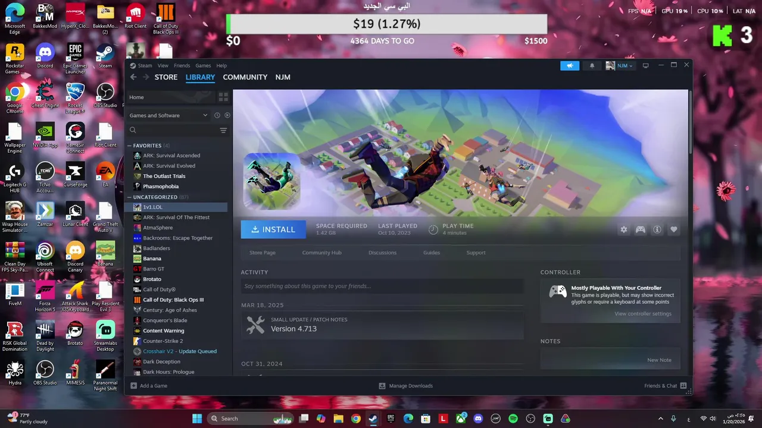Viewport: 762px width, 428px height.
Task: Open controller layout gamepad icon
Action: pyautogui.click(x=640, y=229)
